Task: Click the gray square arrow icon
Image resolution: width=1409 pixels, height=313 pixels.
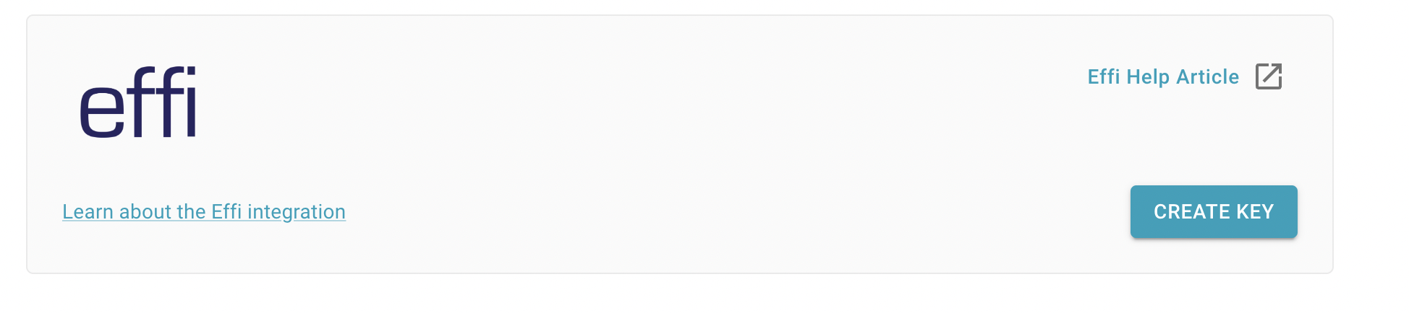Action: point(1269,76)
